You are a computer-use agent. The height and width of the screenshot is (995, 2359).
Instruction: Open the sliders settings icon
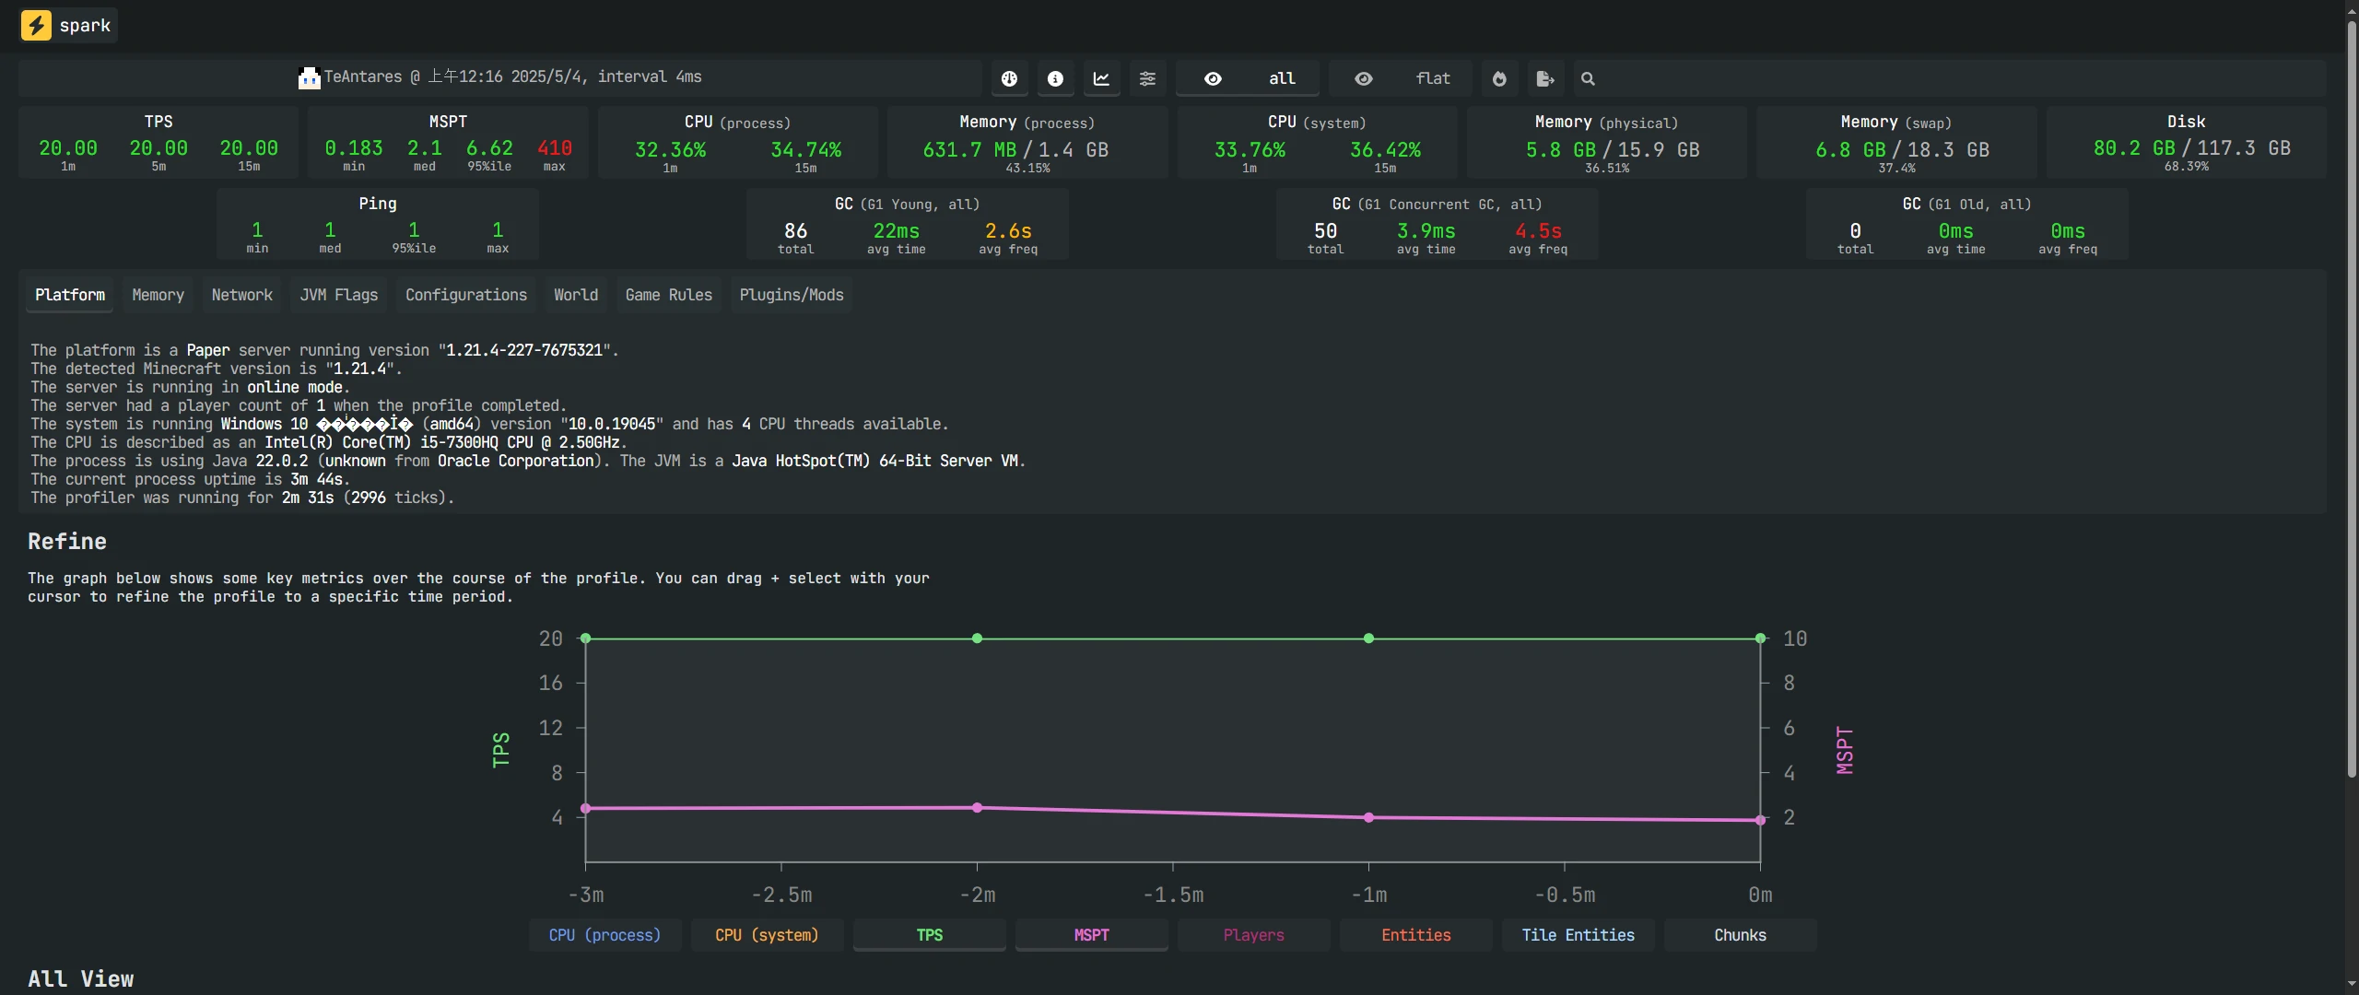[x=1147, y=79]
